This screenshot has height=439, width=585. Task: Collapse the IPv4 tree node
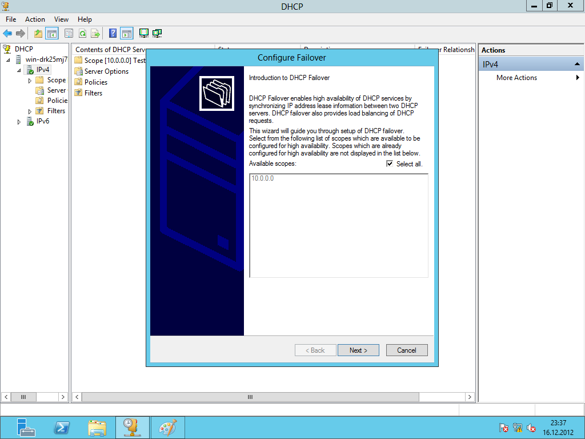tap(19, 70)
